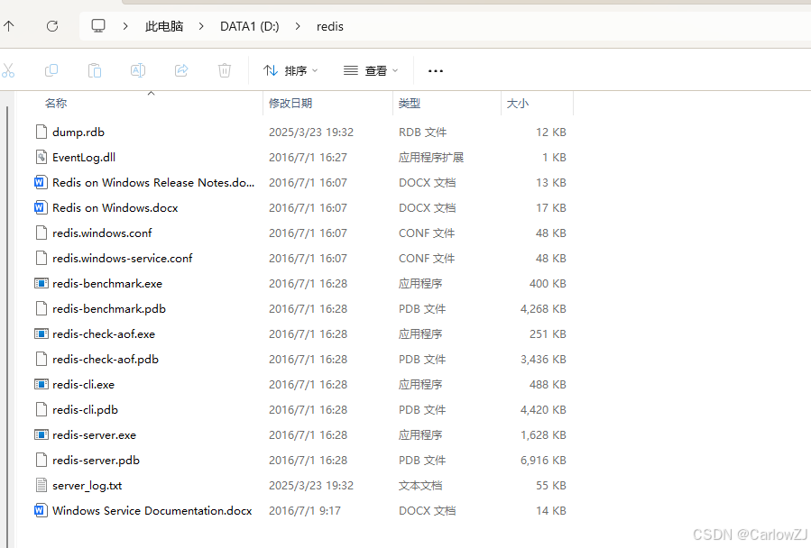Click Word icon of Redis on Windows.docx

tap(41, 208)
